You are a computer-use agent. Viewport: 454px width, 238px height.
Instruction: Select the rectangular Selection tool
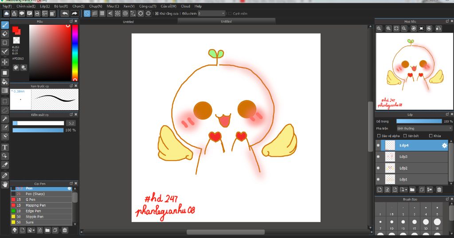click(x=4, y=101)
